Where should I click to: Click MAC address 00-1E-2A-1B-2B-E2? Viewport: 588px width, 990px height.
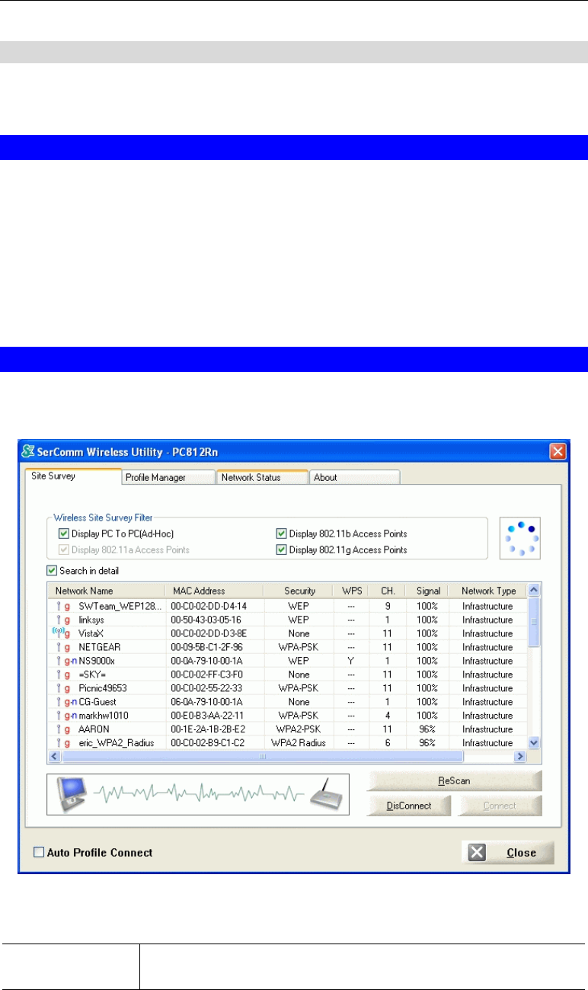[207, 729]
